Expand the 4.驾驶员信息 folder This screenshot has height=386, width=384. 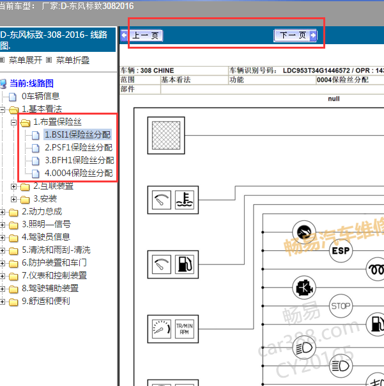pos(2,237)
